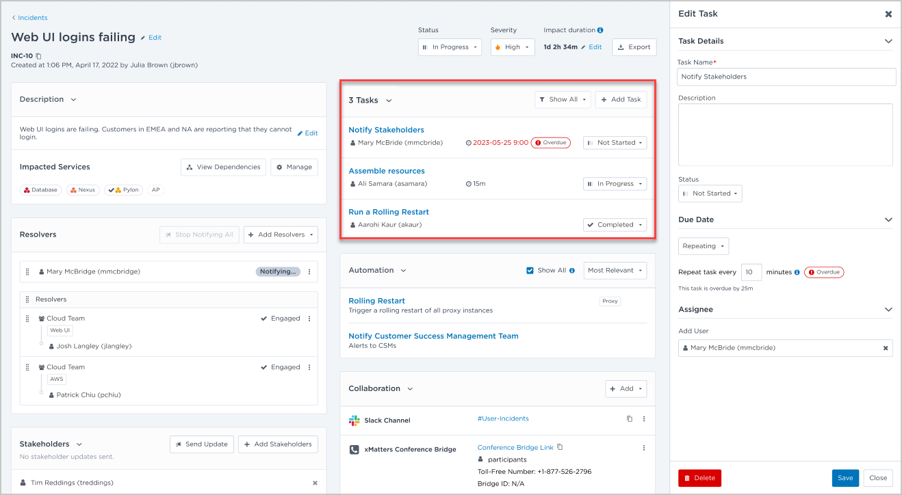Image resolution: width=902 pixels, height=495 pixels.
Task: Collapse the Stakeholders section chevron
Action: pyautogui.click(x=79, y=444)
